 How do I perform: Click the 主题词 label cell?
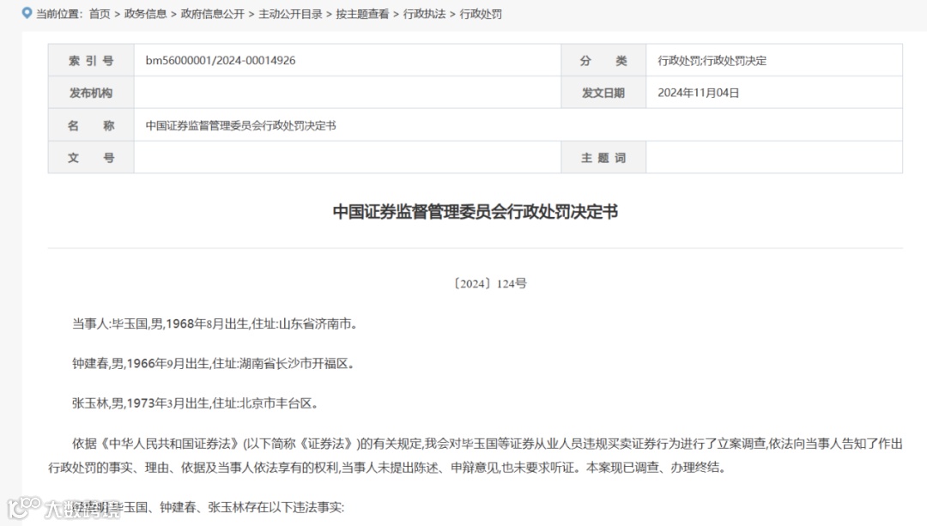tap(603, 157)
